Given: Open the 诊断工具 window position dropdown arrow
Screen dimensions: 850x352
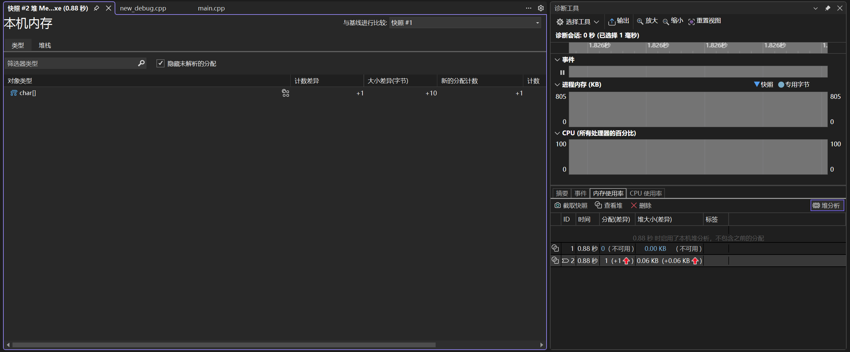Looking at the screenshot, I should tap(815, 8).
